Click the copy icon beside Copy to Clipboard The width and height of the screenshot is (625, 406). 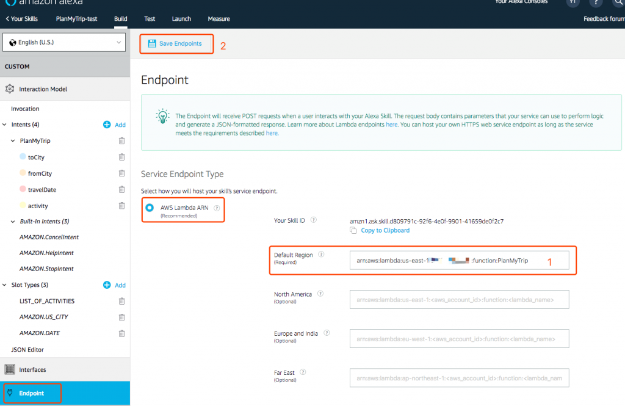coord(353,230)
